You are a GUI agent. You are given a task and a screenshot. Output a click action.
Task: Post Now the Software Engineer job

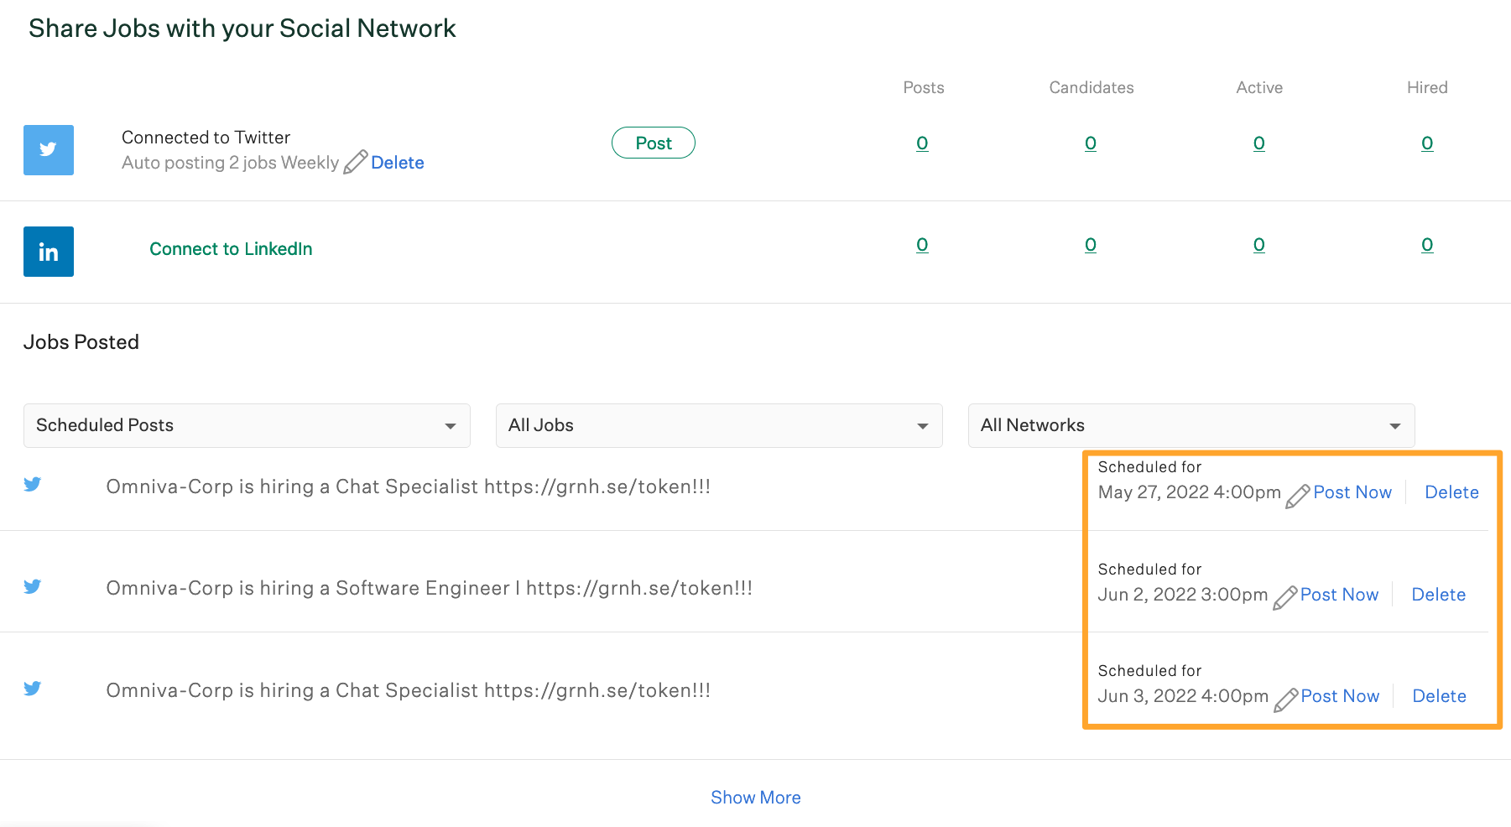(1339, 595)
